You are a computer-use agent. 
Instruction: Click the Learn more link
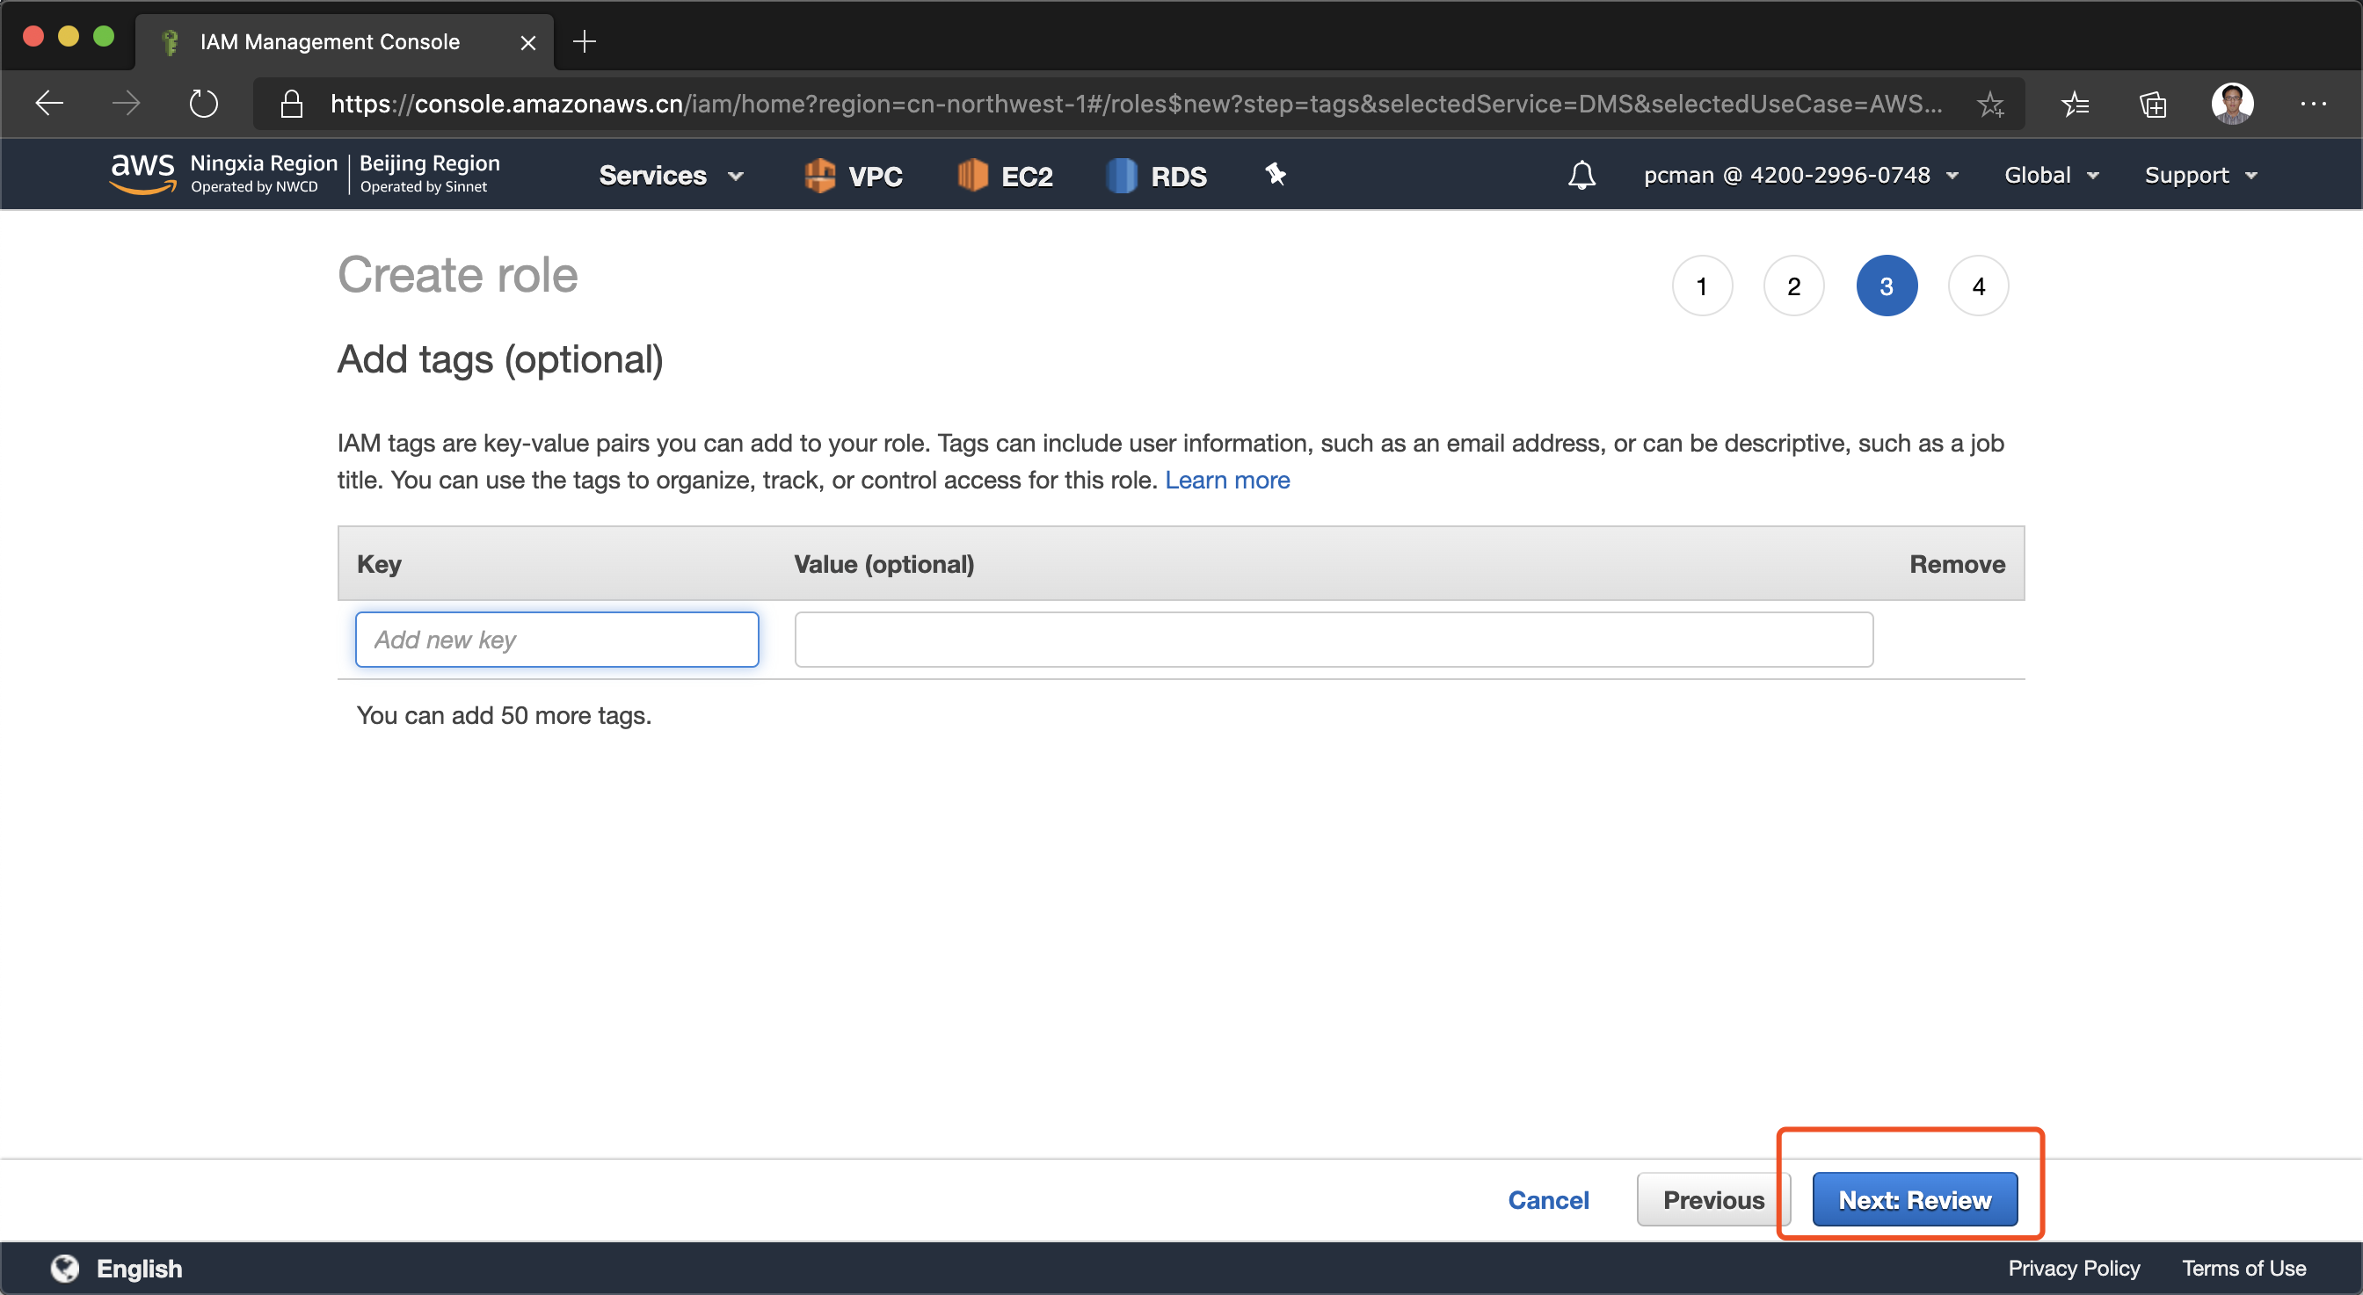[x=1226, y=480]
